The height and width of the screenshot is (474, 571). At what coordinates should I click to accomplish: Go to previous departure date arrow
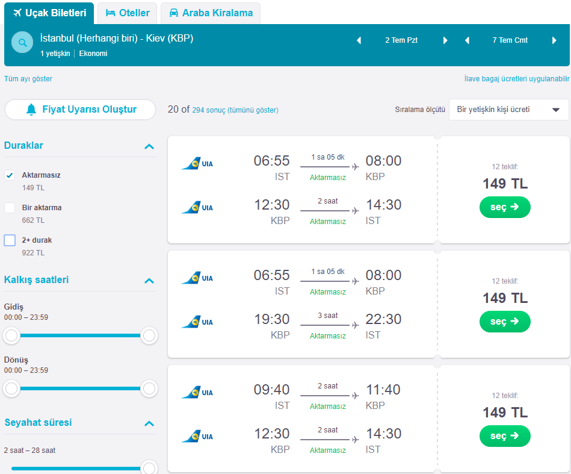coord(359,40)
